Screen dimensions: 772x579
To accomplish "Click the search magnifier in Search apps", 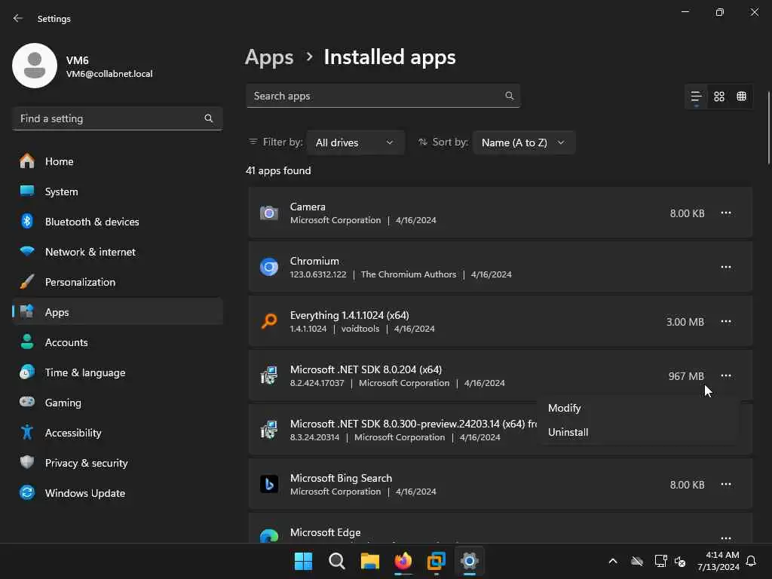I will (509, 96).
